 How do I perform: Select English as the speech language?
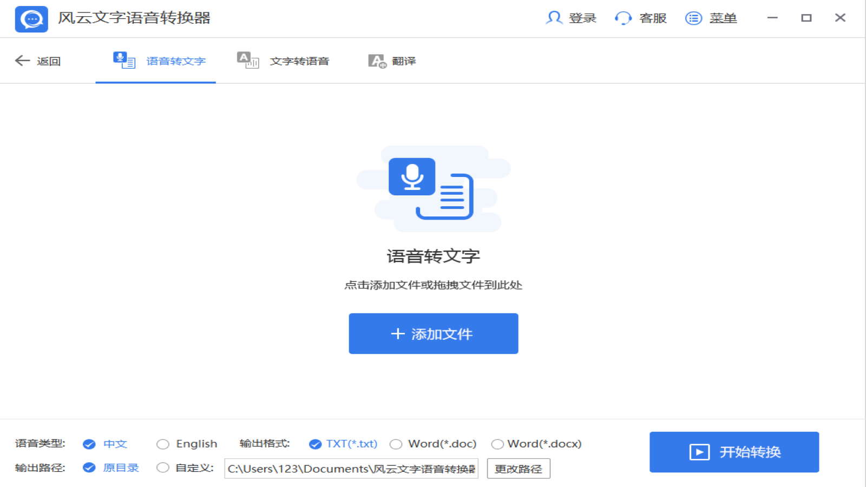pos(163,444)
